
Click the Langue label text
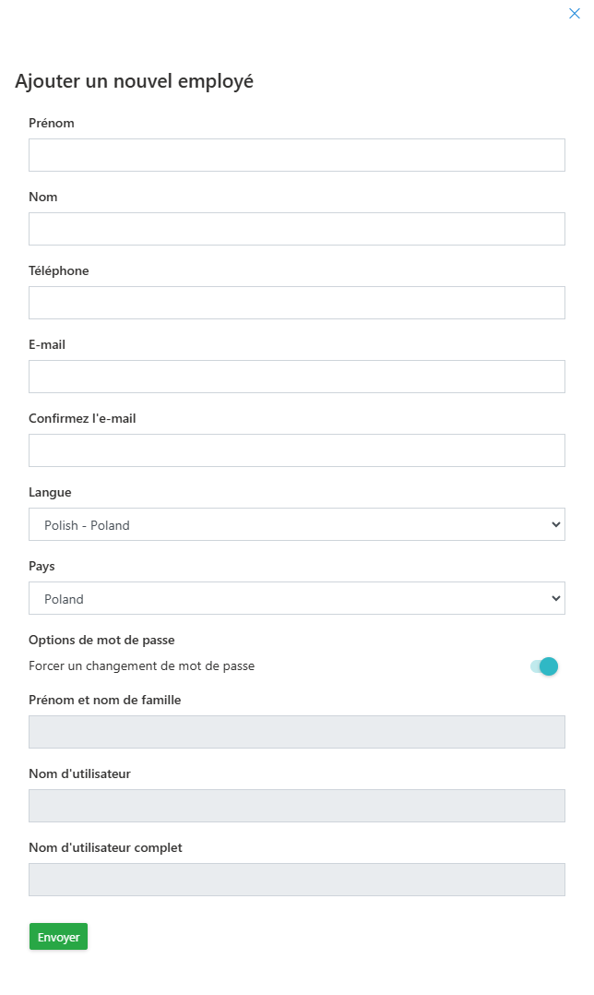click(50, 492)
